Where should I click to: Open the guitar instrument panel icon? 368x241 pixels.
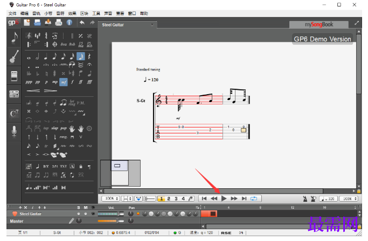(14, 56)
